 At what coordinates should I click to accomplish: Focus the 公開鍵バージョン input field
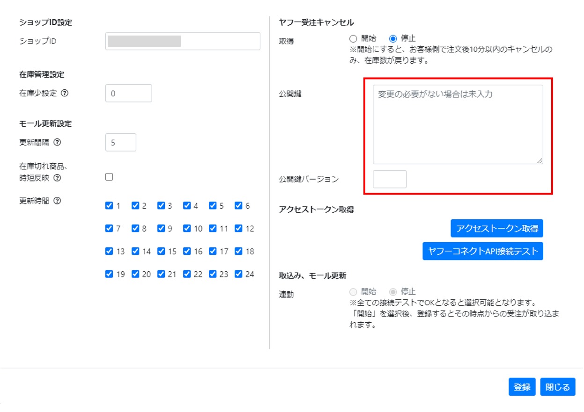click(390, 179)
